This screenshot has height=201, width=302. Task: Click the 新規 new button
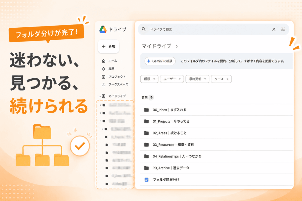click(x=109, y=46)
